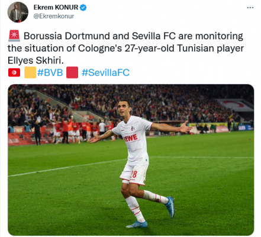Click the red siren emoji
The width and height of the screenshot is (261, 237).
pos(14,36)
